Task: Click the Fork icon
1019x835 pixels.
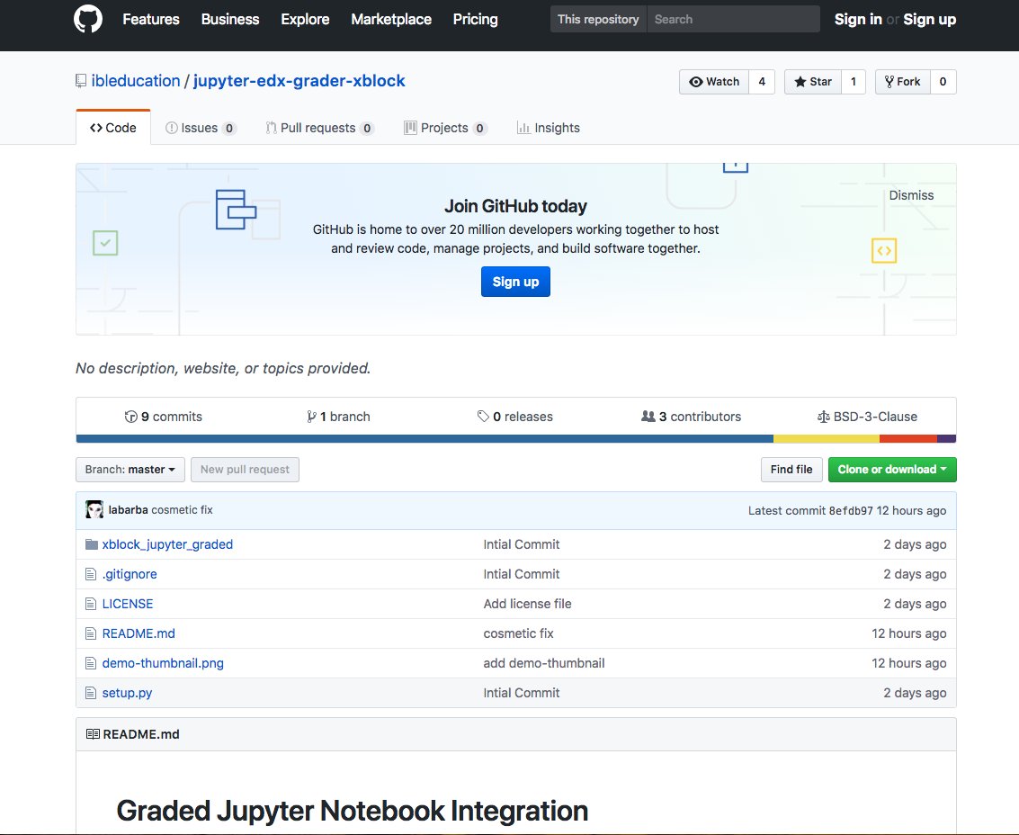Action: [889, 81]
